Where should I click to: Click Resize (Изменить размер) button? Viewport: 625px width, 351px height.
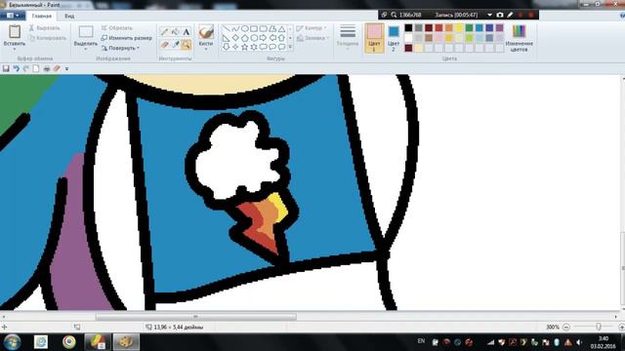point(126,38)
